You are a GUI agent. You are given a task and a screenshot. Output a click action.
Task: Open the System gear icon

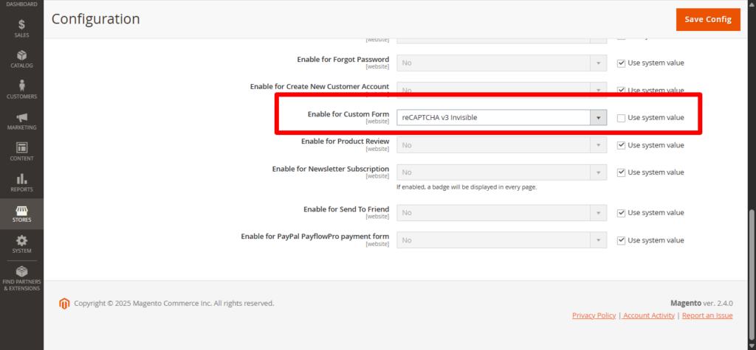pos(21,241)
